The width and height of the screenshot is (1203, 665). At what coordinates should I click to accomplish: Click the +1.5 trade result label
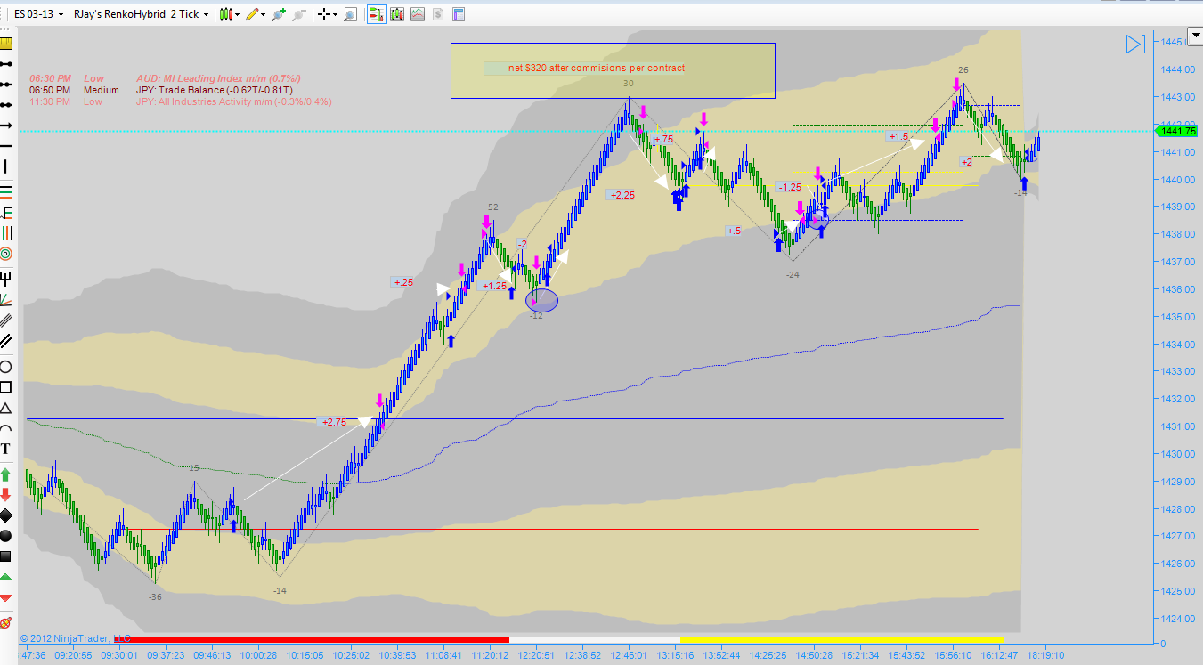pos(898,137)
